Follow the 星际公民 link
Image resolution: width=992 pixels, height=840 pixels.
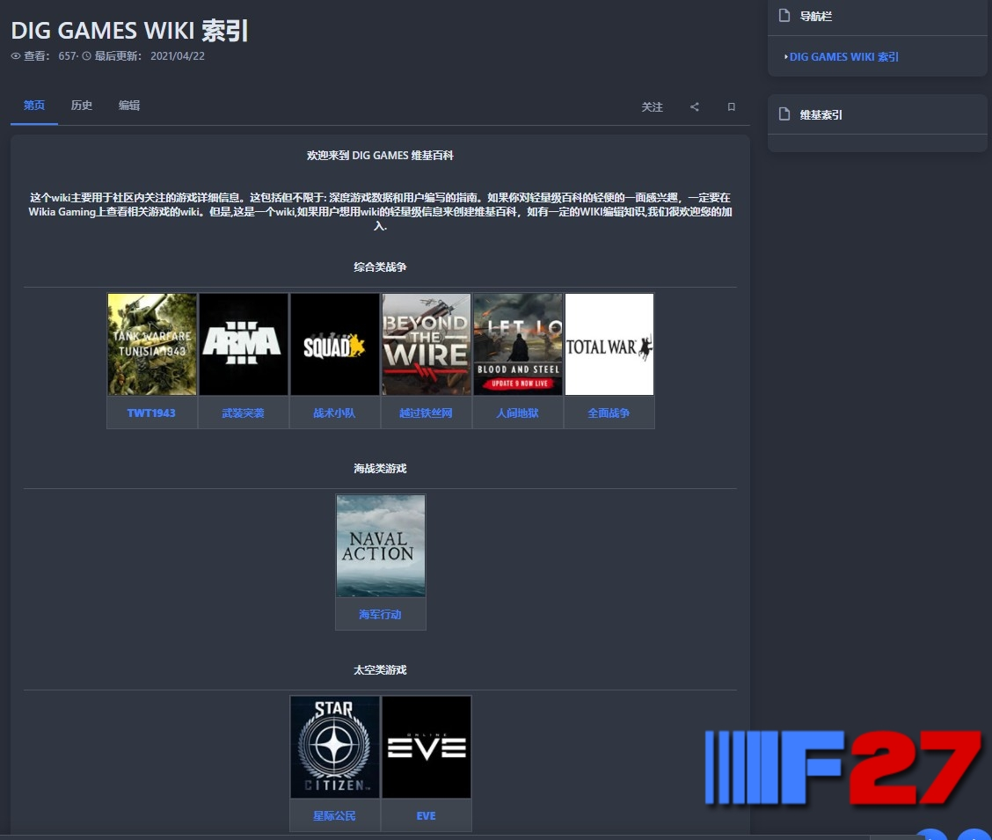[334, 816]
